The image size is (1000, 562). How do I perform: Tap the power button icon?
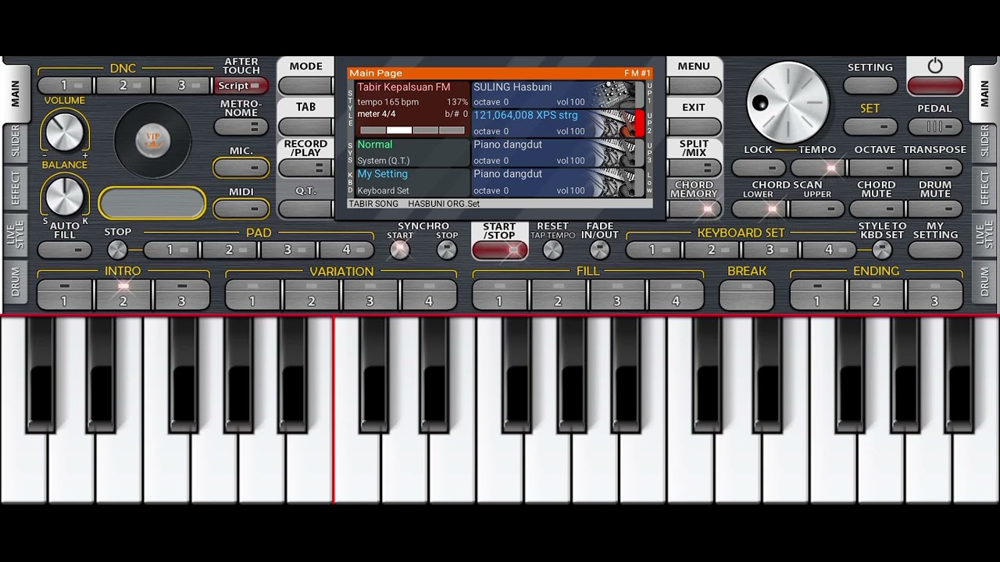pos(935,66)
